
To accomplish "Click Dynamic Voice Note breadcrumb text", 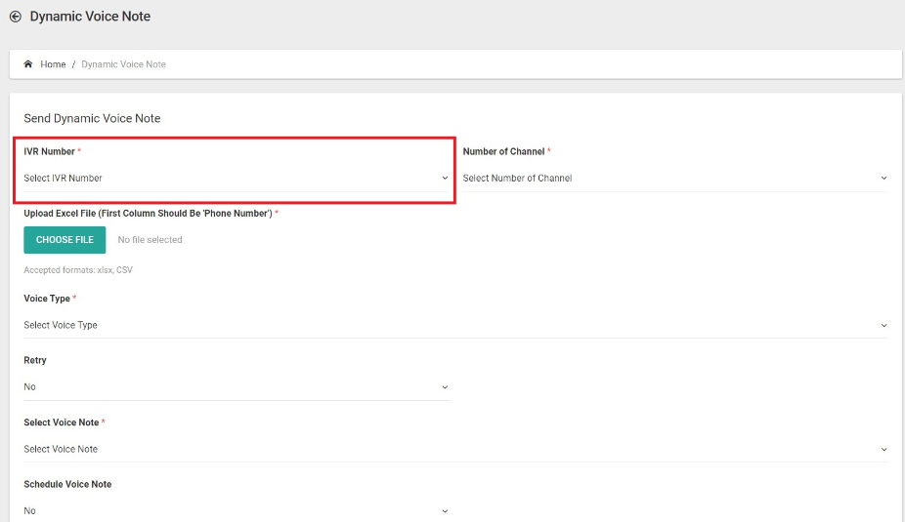I will click(x=123, y=64).
